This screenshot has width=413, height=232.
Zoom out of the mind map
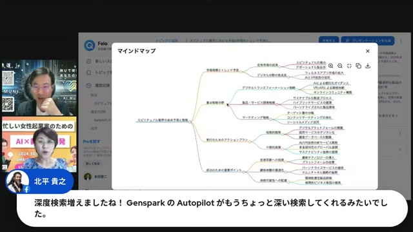coord(340,66)
